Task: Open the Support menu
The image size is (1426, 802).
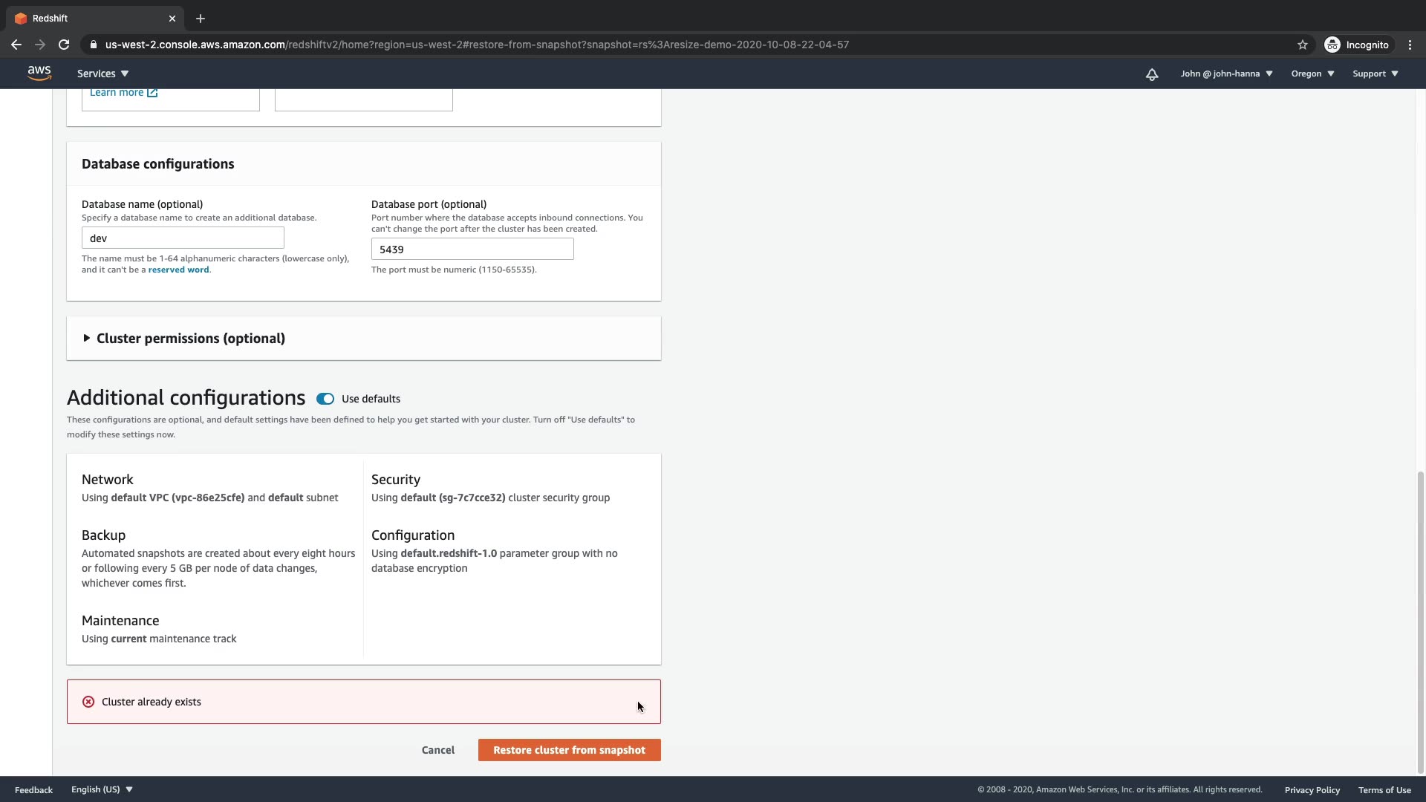Action: 1375,74
